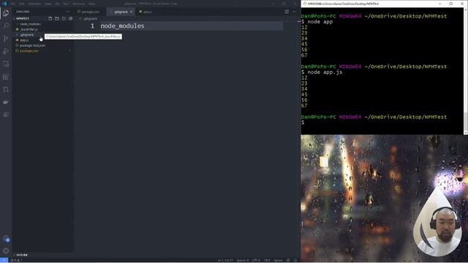Click the New File icon in Explorer
468x263 pixels.
point(50,18)
